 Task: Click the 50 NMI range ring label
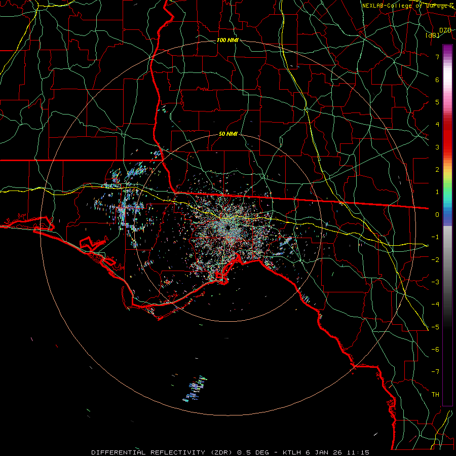tap(228, 134)
